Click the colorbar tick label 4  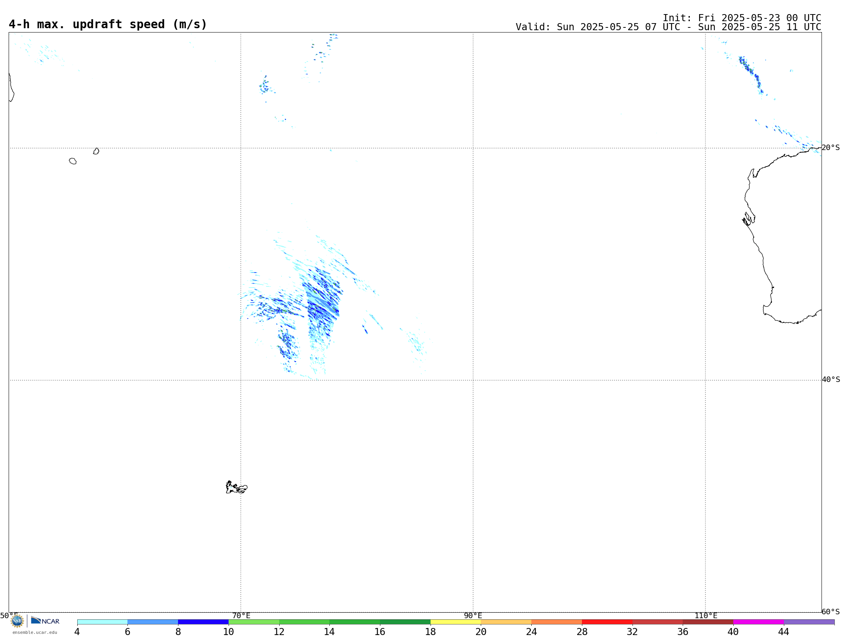pyautogui.click(x=77, y=632)
